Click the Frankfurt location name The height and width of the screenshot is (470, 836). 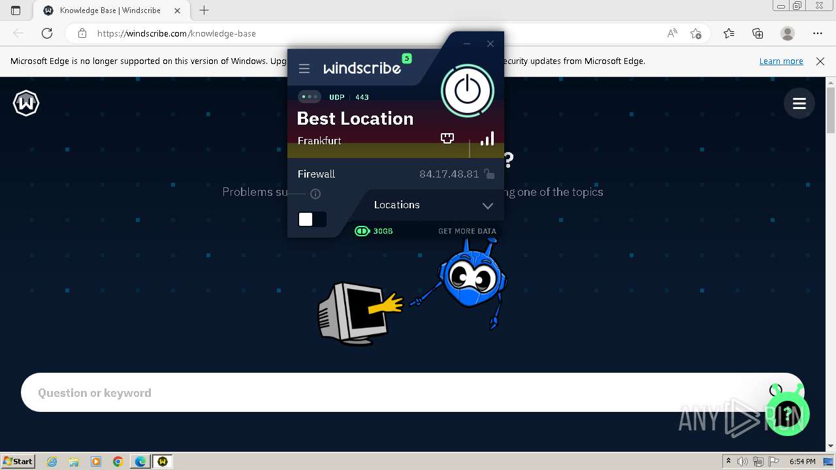319,141
